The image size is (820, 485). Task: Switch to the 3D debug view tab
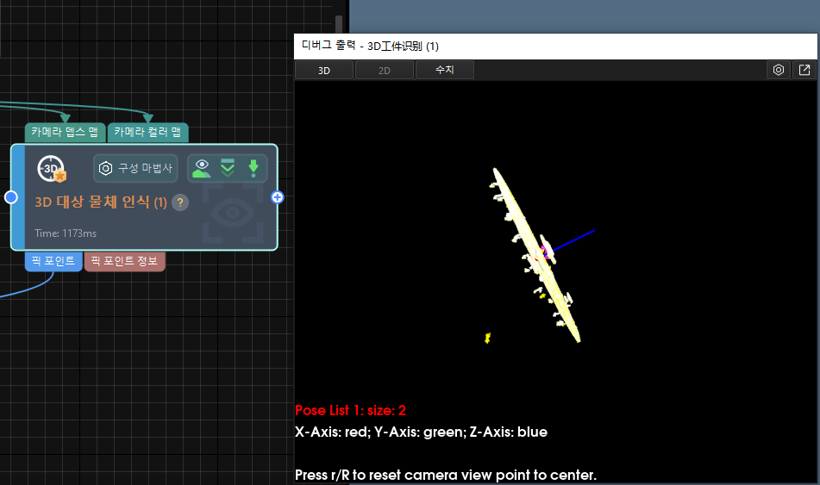pos(324,71)
